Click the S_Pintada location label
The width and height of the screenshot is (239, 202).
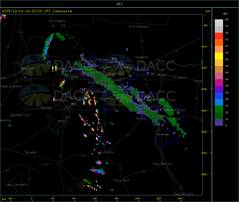point(71,77)
